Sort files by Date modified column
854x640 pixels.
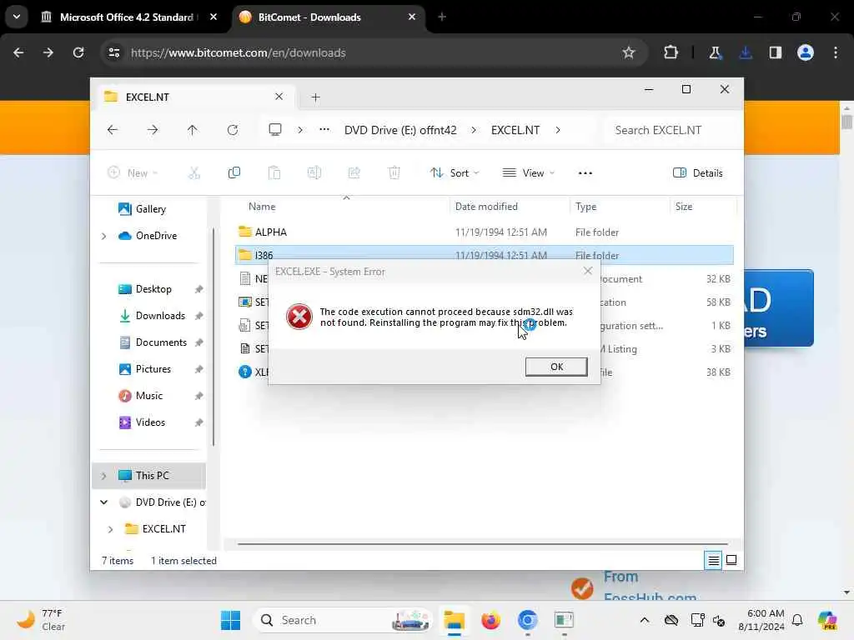click(486, 207)
